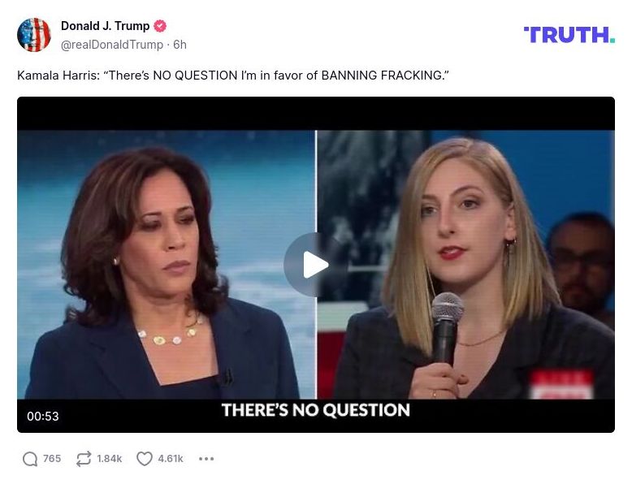Click the @realDonaldTrump handle

(x=112, y=45)
